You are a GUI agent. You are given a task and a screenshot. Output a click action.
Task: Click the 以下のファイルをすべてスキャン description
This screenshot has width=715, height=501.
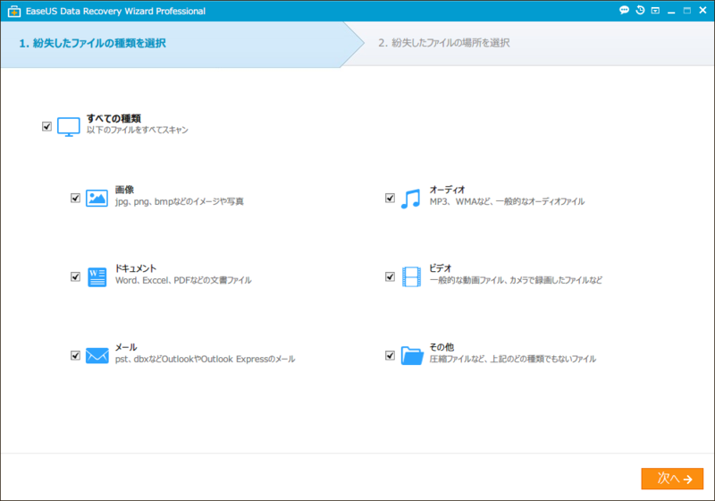(x=138, y=130)
